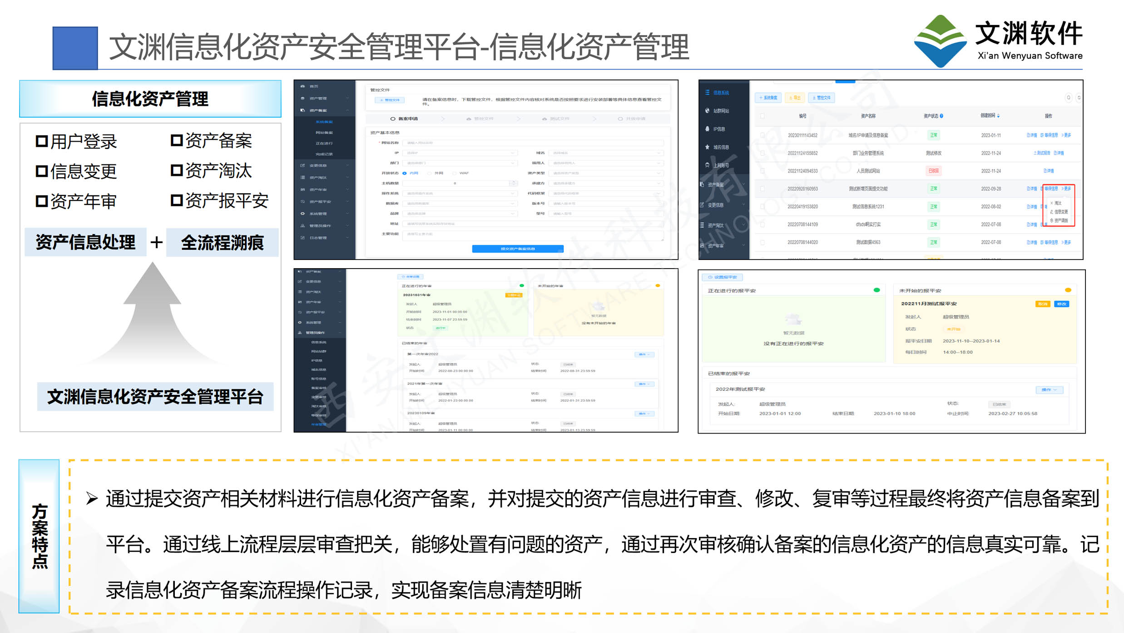
Task: Click 详情 link for row 20230111143452
Action: click(1031, 135)
